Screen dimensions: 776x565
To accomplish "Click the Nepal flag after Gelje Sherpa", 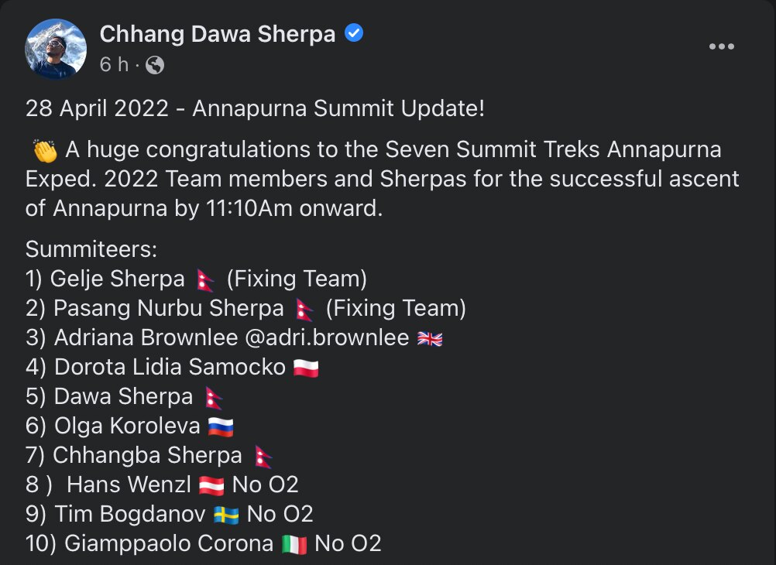I will coord(205,279).
